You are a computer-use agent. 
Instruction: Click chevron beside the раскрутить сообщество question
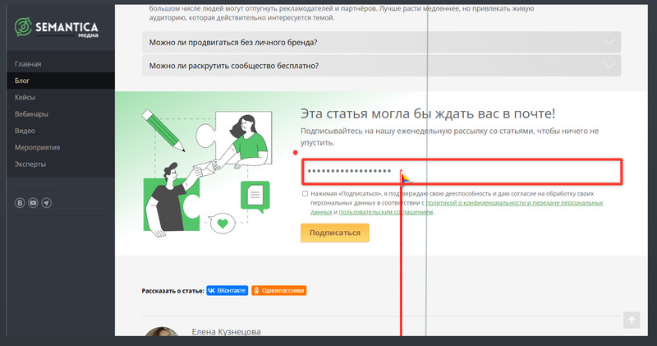(x=609, y=66)
